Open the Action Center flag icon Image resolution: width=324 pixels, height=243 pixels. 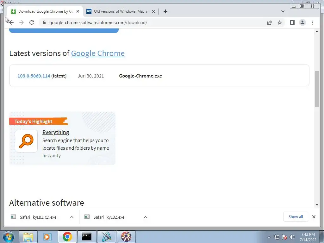pyautogui.click(x=284, y=237)
